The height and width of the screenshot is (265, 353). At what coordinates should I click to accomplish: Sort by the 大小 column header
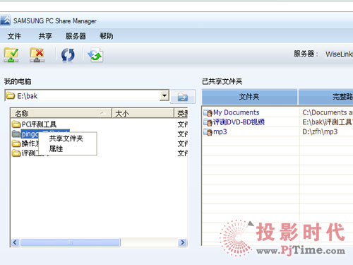click(143, 114)
